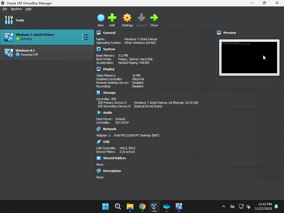Viewport: 284px width, 213px height.
Task: Open File Explorer from the taskbar
Action: coord(130,206)
